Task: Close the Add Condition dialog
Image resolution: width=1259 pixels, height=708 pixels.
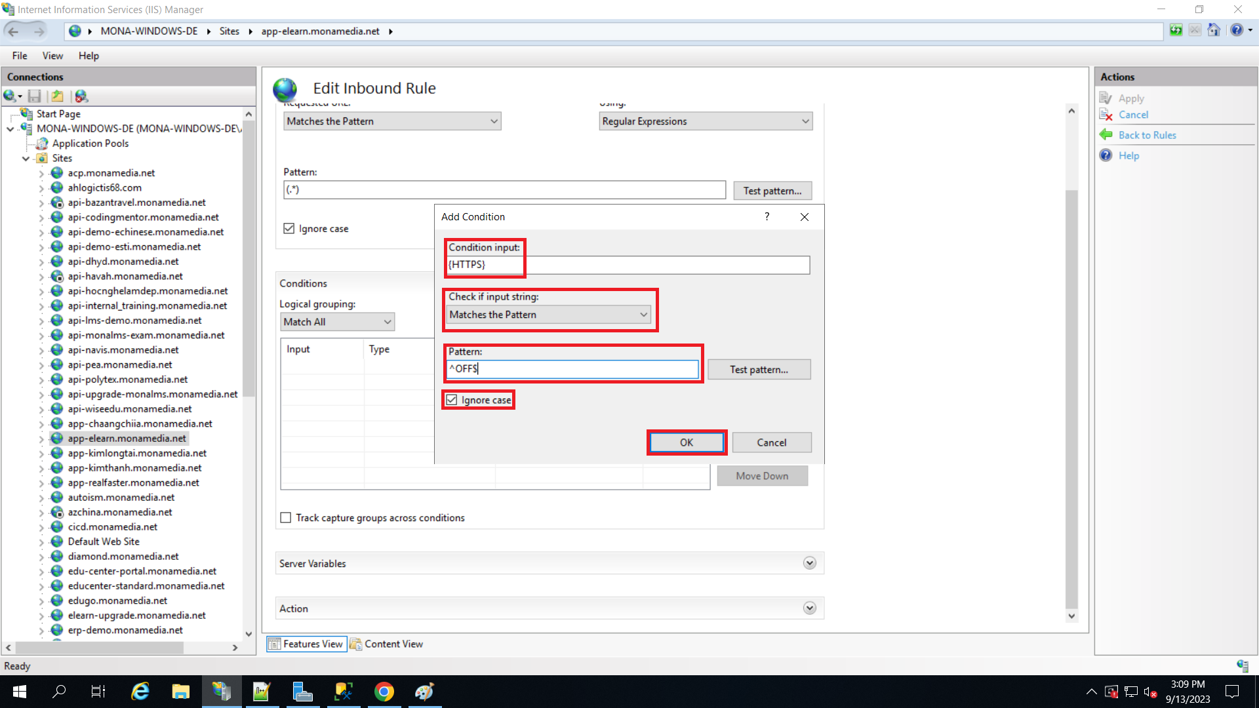Action: click(804, 217)
